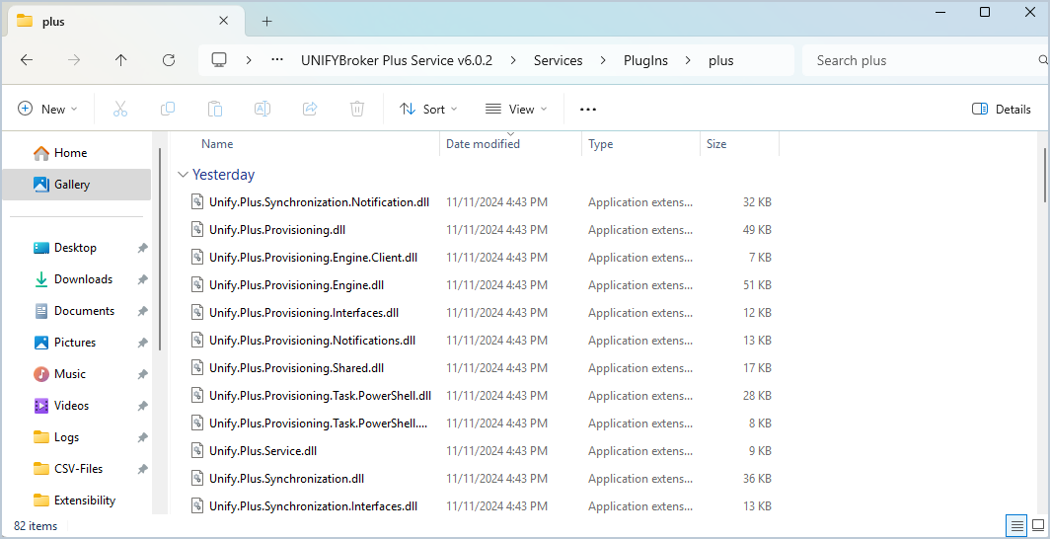1050x539 pixels.
Task: Open Pictures in navigation pane
Action: [x=74, y=343]
